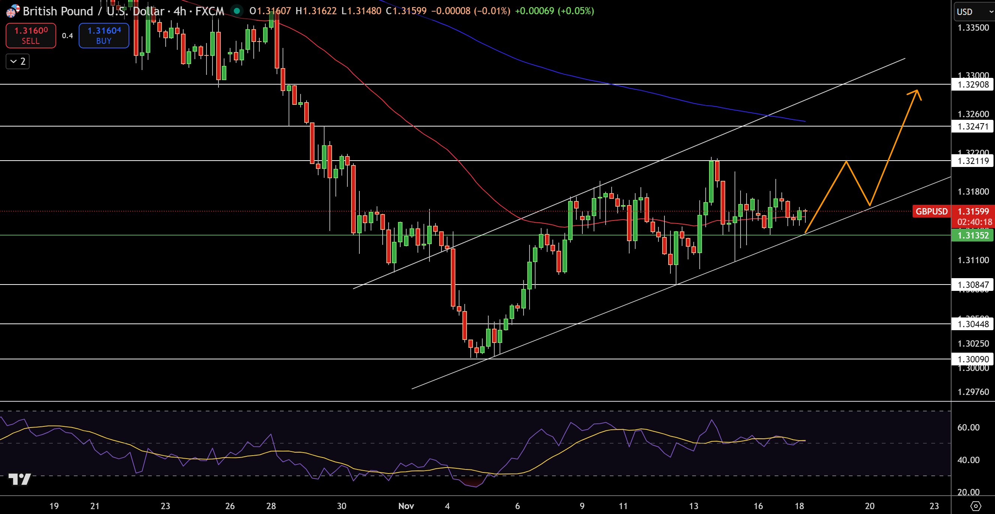The width and height of the screenshot is (995, 514).
Task: Click the GBPUSD label on the price axis
Action: pyautogui.click(x=931, y=212)
